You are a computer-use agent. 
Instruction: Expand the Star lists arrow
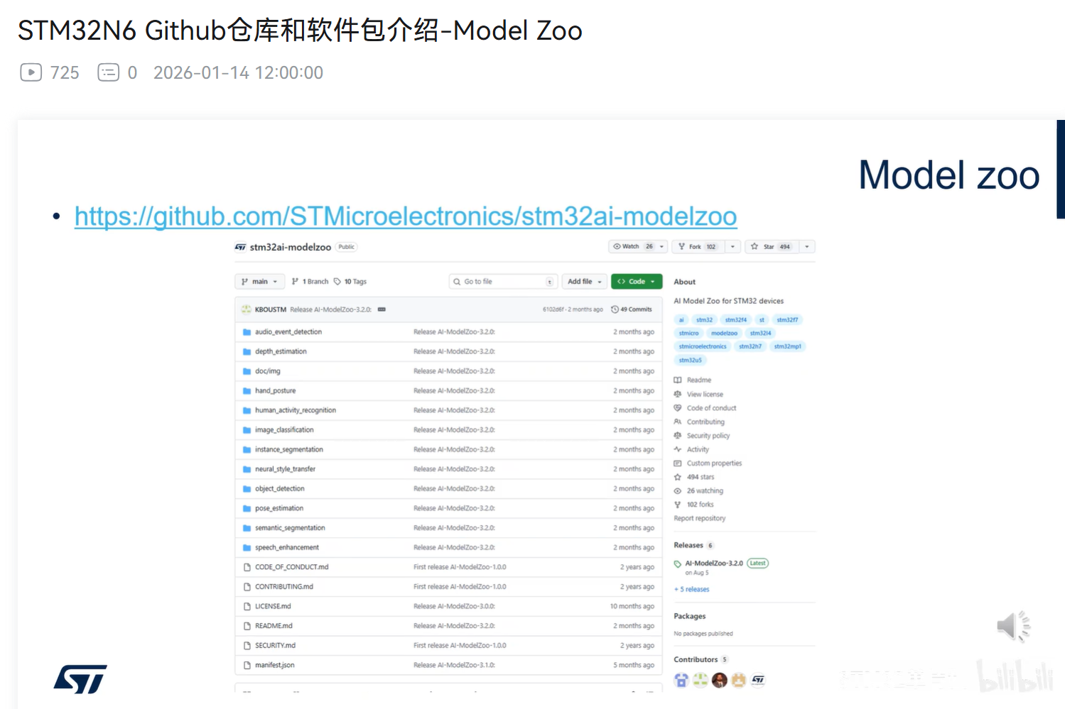coord(807,247)
